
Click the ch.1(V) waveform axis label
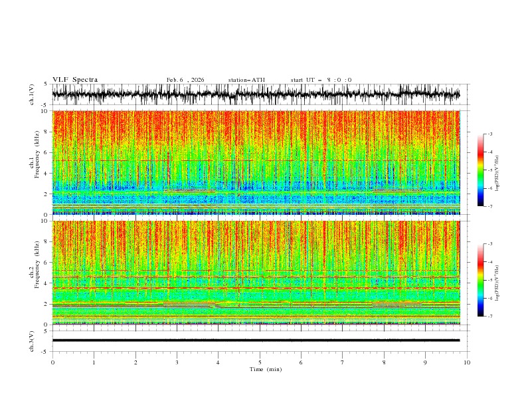click(32, 94)
